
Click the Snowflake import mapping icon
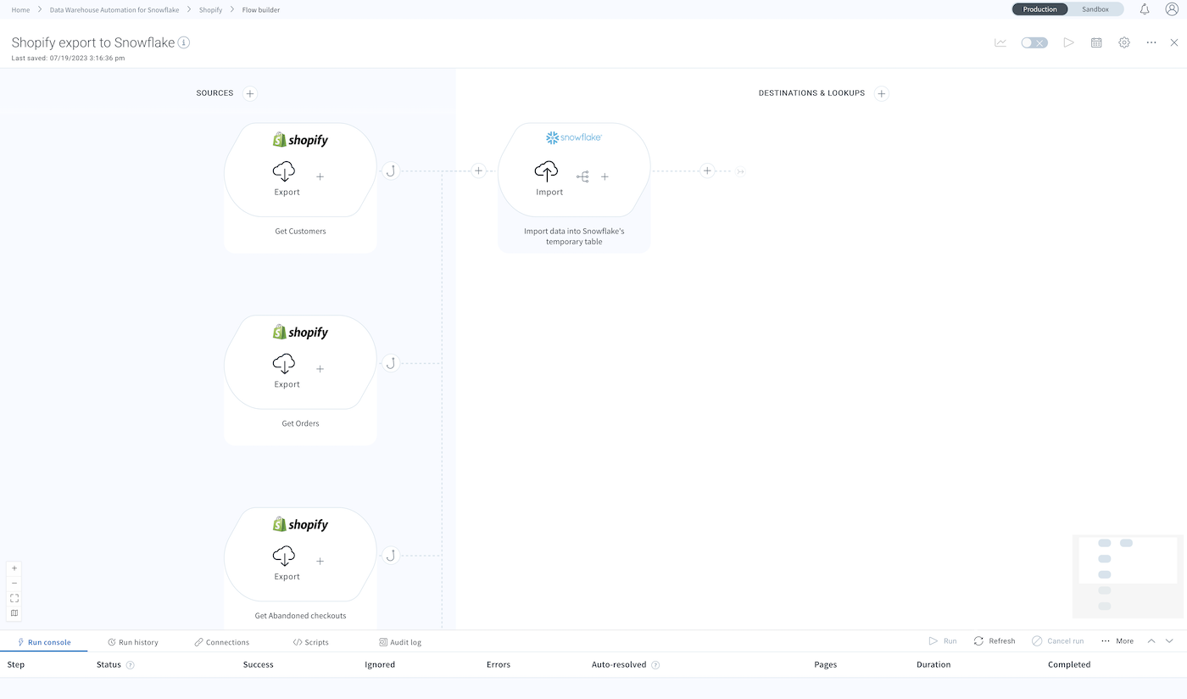point(582,176)
